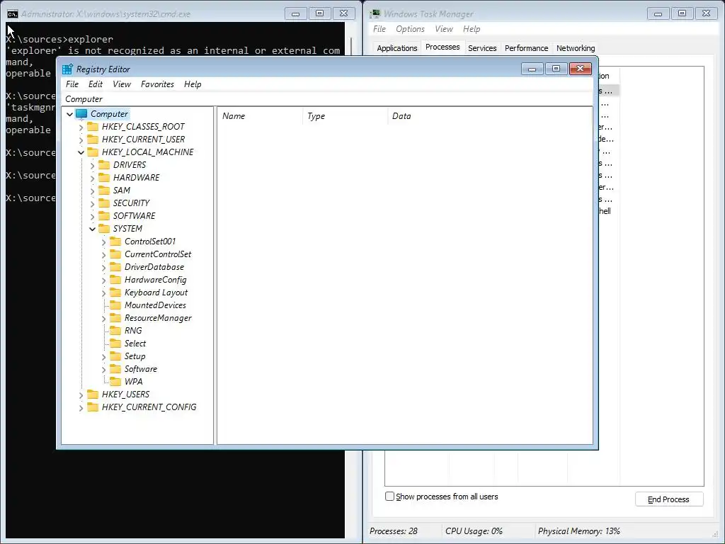
Task: Click the Type column header
Action: coord(345,116)
